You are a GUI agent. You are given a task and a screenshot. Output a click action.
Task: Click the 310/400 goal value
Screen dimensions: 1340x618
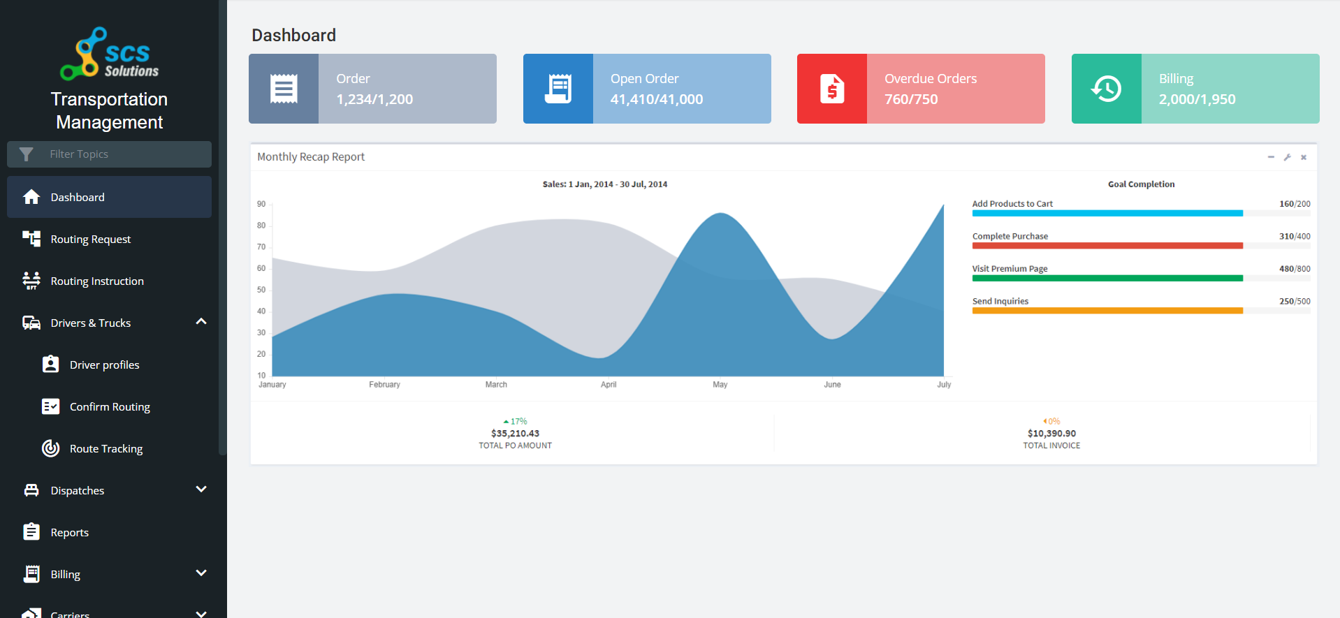[1295, 237]
